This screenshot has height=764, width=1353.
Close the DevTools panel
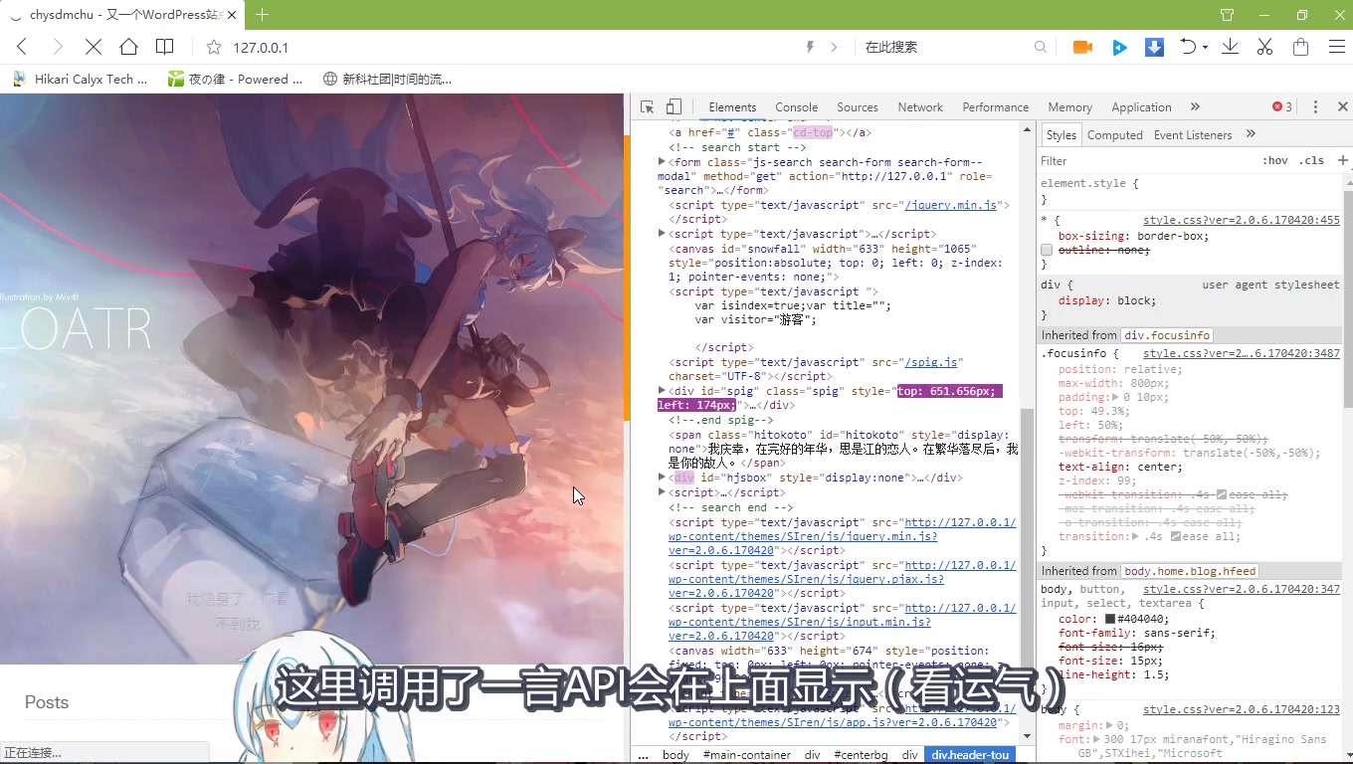coord(1342,106)
